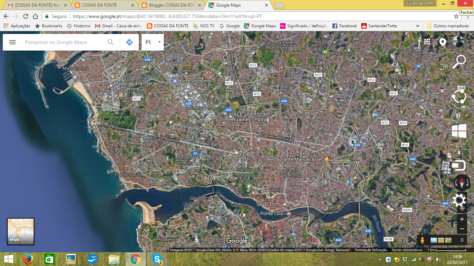Open the Facebook bookmark
The height and width of the screenshot is (266, 474).
[345, 26]
